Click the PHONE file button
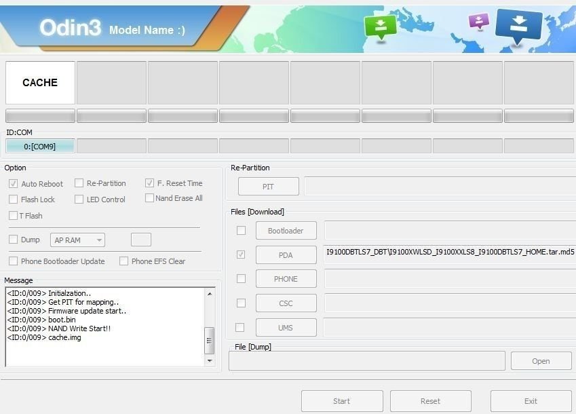This screenshot has height=414, width=576. point(286,279)
